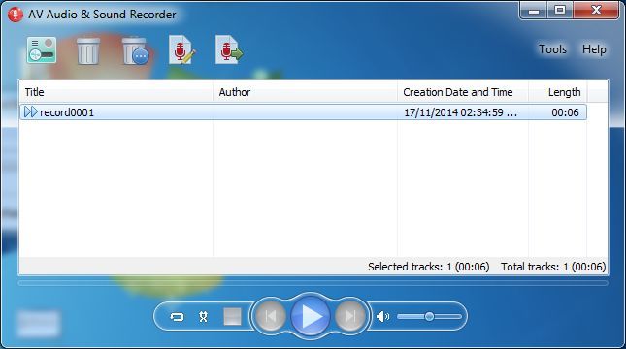The height and width of the screenshot is (349, 626).
Task: Close the AV Audio & Sound Recorder window
Action: click(x=596, y=10)
